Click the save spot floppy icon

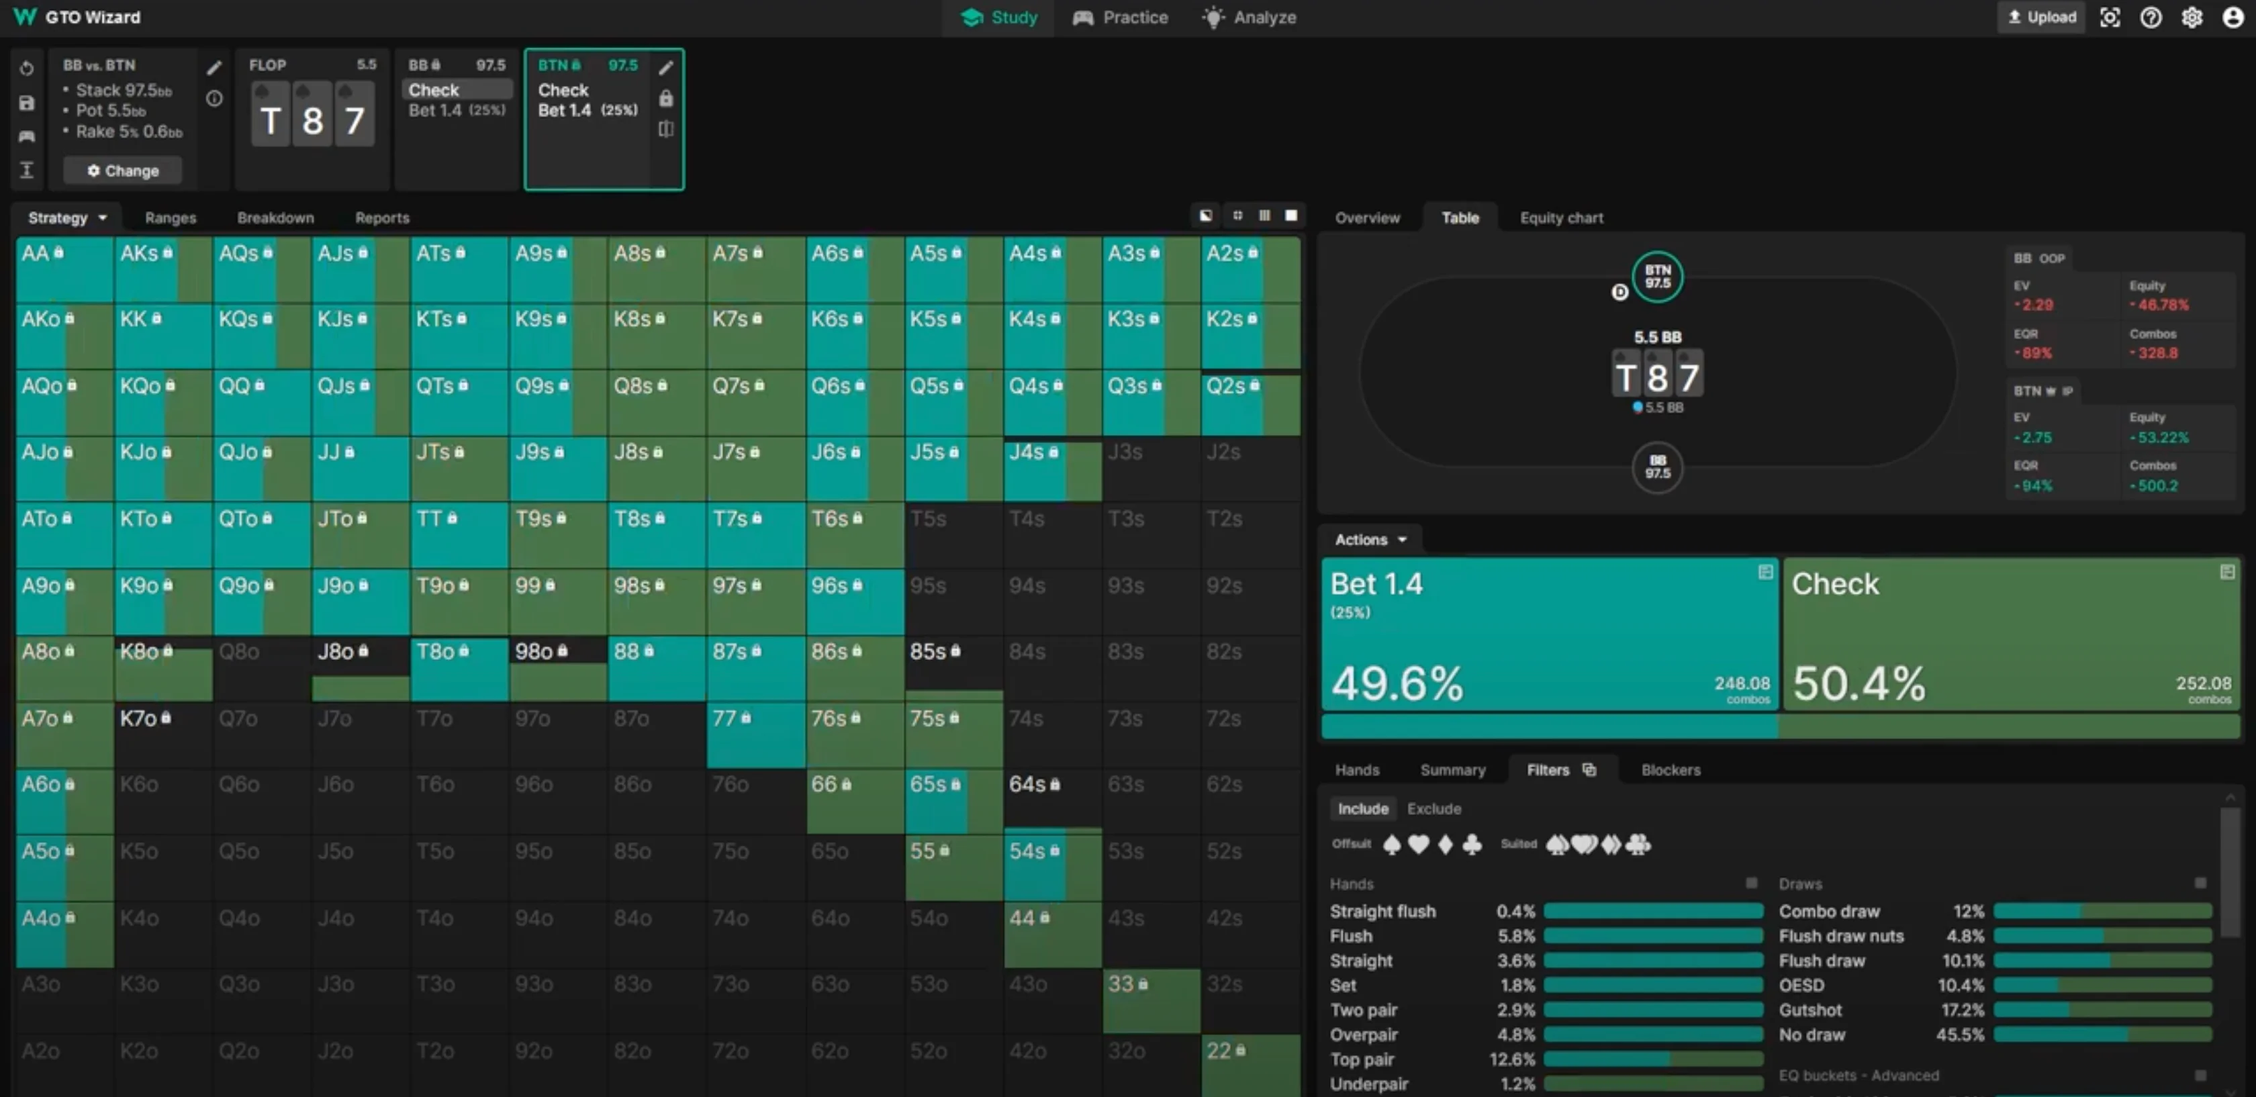click(26, 103)
